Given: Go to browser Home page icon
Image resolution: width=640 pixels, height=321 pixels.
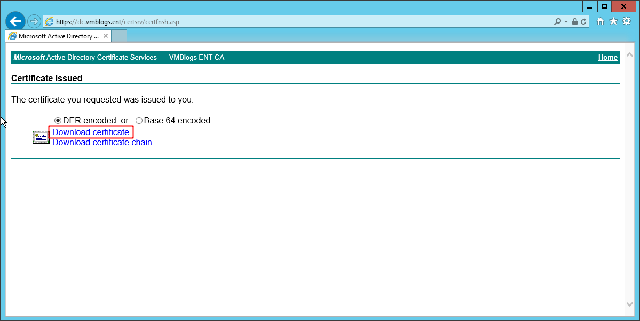Looking at the screenshot, I should [601, 21].
